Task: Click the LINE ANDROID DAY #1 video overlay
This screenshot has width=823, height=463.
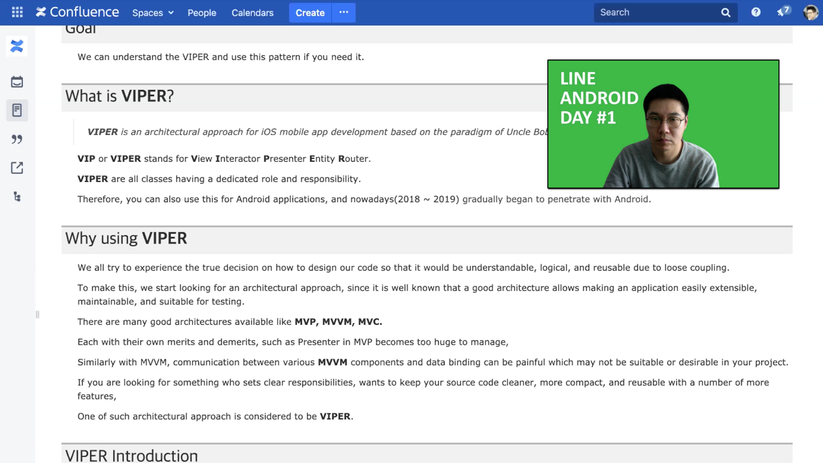Action: [663, 124]
